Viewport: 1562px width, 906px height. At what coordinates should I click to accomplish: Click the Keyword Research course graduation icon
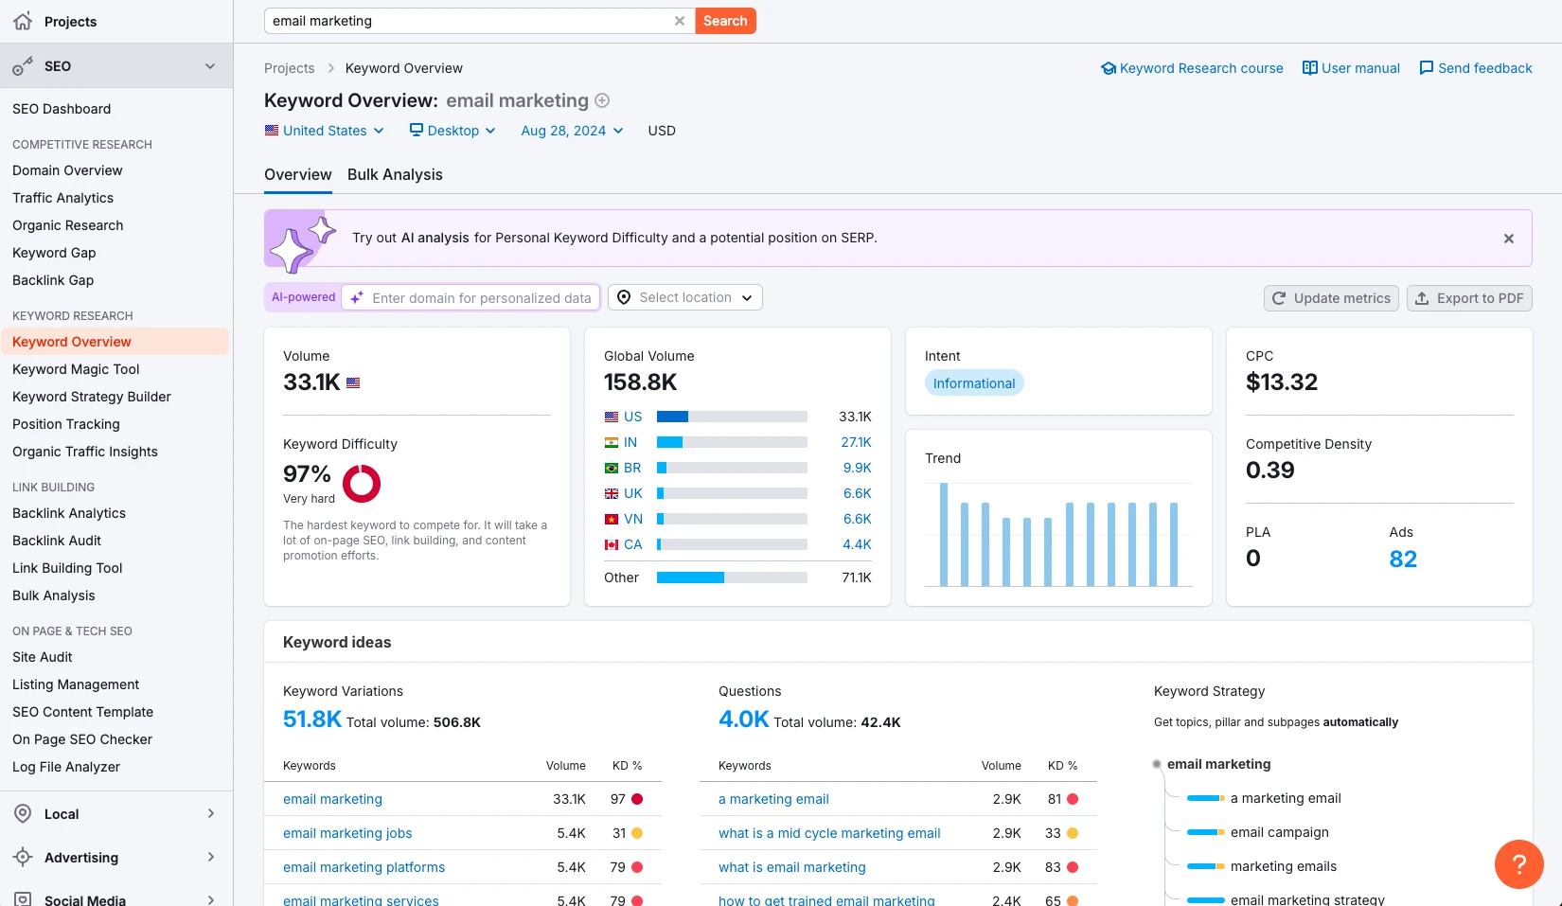coord(1109,68)
